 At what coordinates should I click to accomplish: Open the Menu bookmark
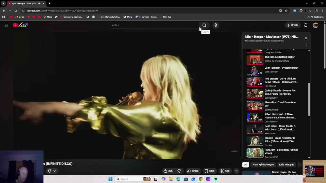pos(128,17)
